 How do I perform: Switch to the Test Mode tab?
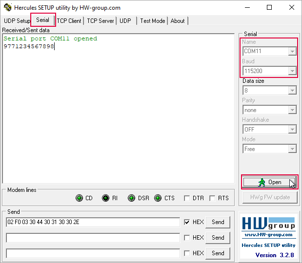153,21
